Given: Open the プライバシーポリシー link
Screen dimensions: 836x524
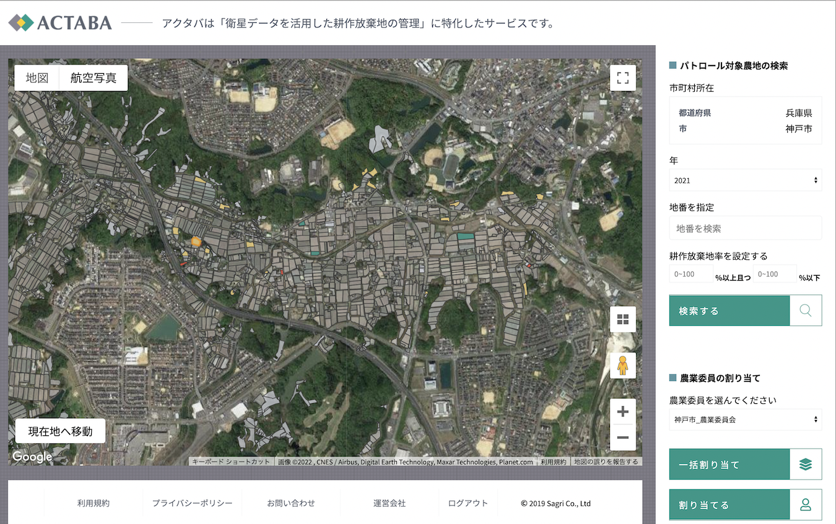Looking at the screenshot, I should click(x=193, y=503).
